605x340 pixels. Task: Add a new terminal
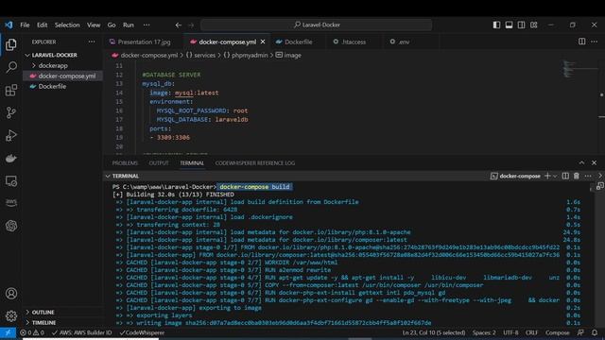click(547, 176)
